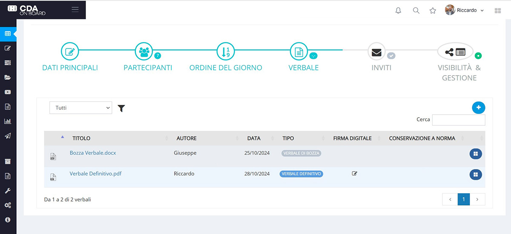Open the notifications bell
This screenshot has width=511, height=234.
(x=399, y=11)
